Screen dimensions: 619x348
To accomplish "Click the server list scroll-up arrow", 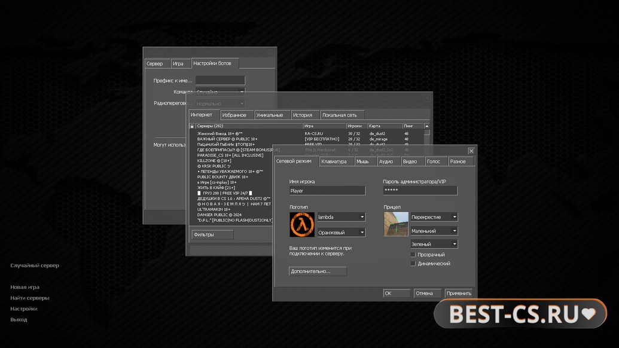I will point(427,126).
